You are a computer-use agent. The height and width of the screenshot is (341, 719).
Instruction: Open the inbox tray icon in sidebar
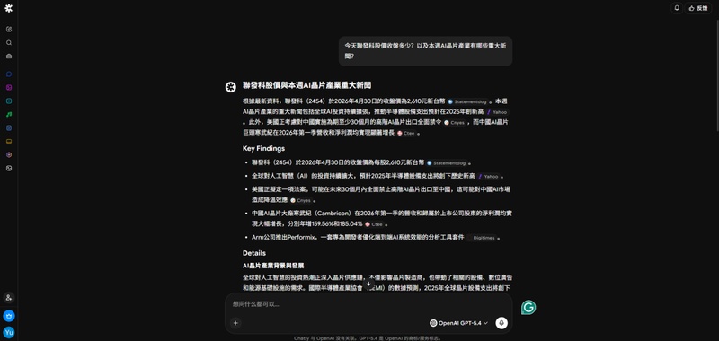point(9,57)
